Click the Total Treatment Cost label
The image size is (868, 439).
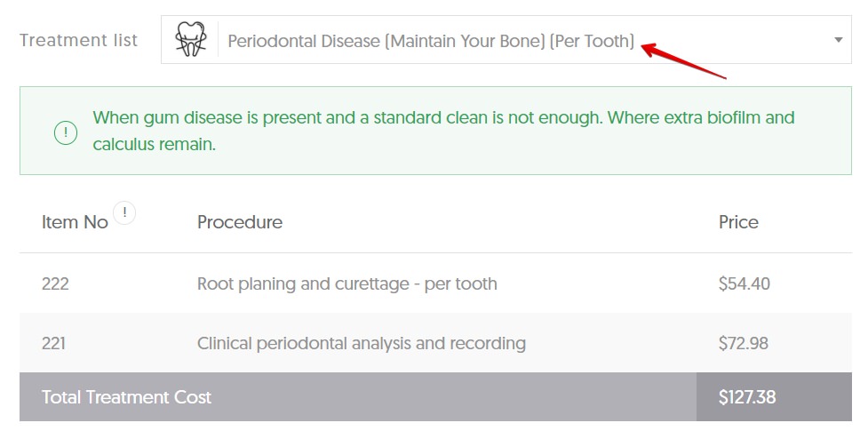click(x=126, y=397)
